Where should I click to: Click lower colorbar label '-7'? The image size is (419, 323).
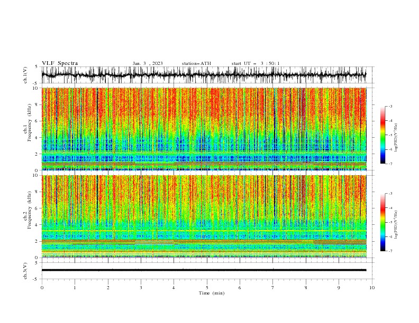click(389, 251)
